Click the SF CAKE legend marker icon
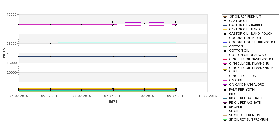 click(x=225, y=107)
